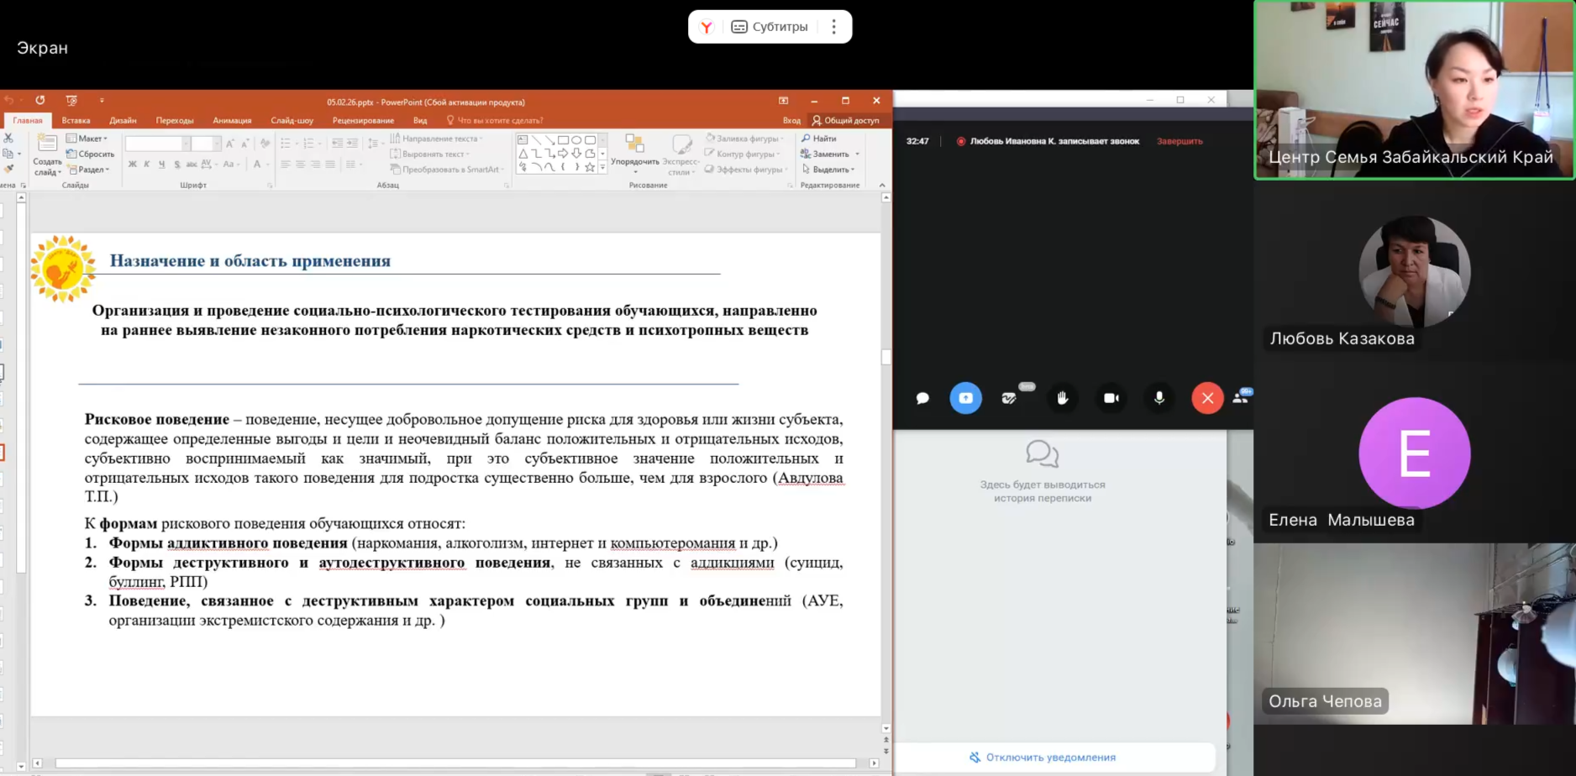Click the red leave call button

(1207, 398)
